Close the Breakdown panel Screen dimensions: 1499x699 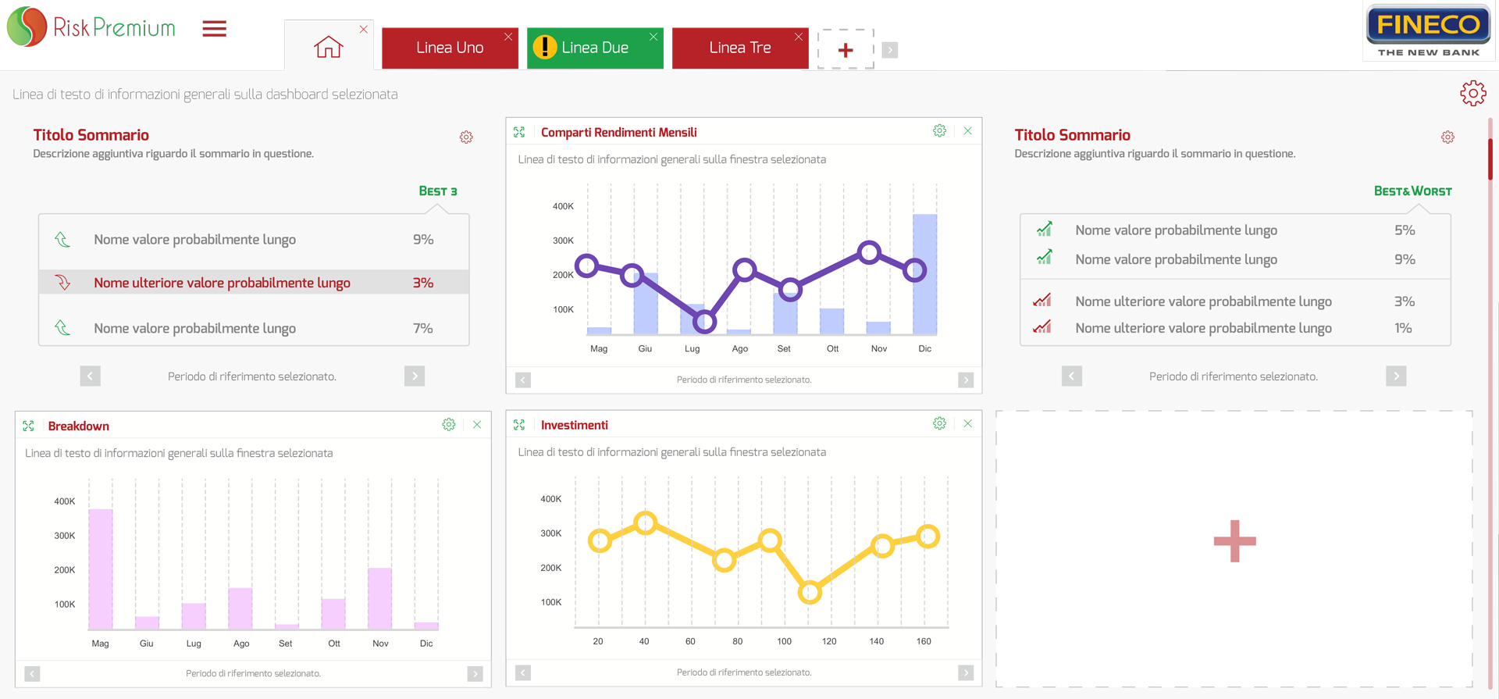(477, 425)
